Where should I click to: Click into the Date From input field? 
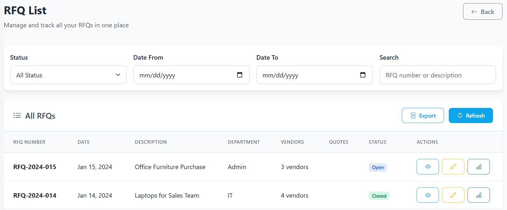[185, 75]
